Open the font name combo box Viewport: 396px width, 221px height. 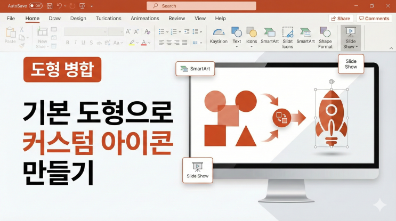point(86,32)
